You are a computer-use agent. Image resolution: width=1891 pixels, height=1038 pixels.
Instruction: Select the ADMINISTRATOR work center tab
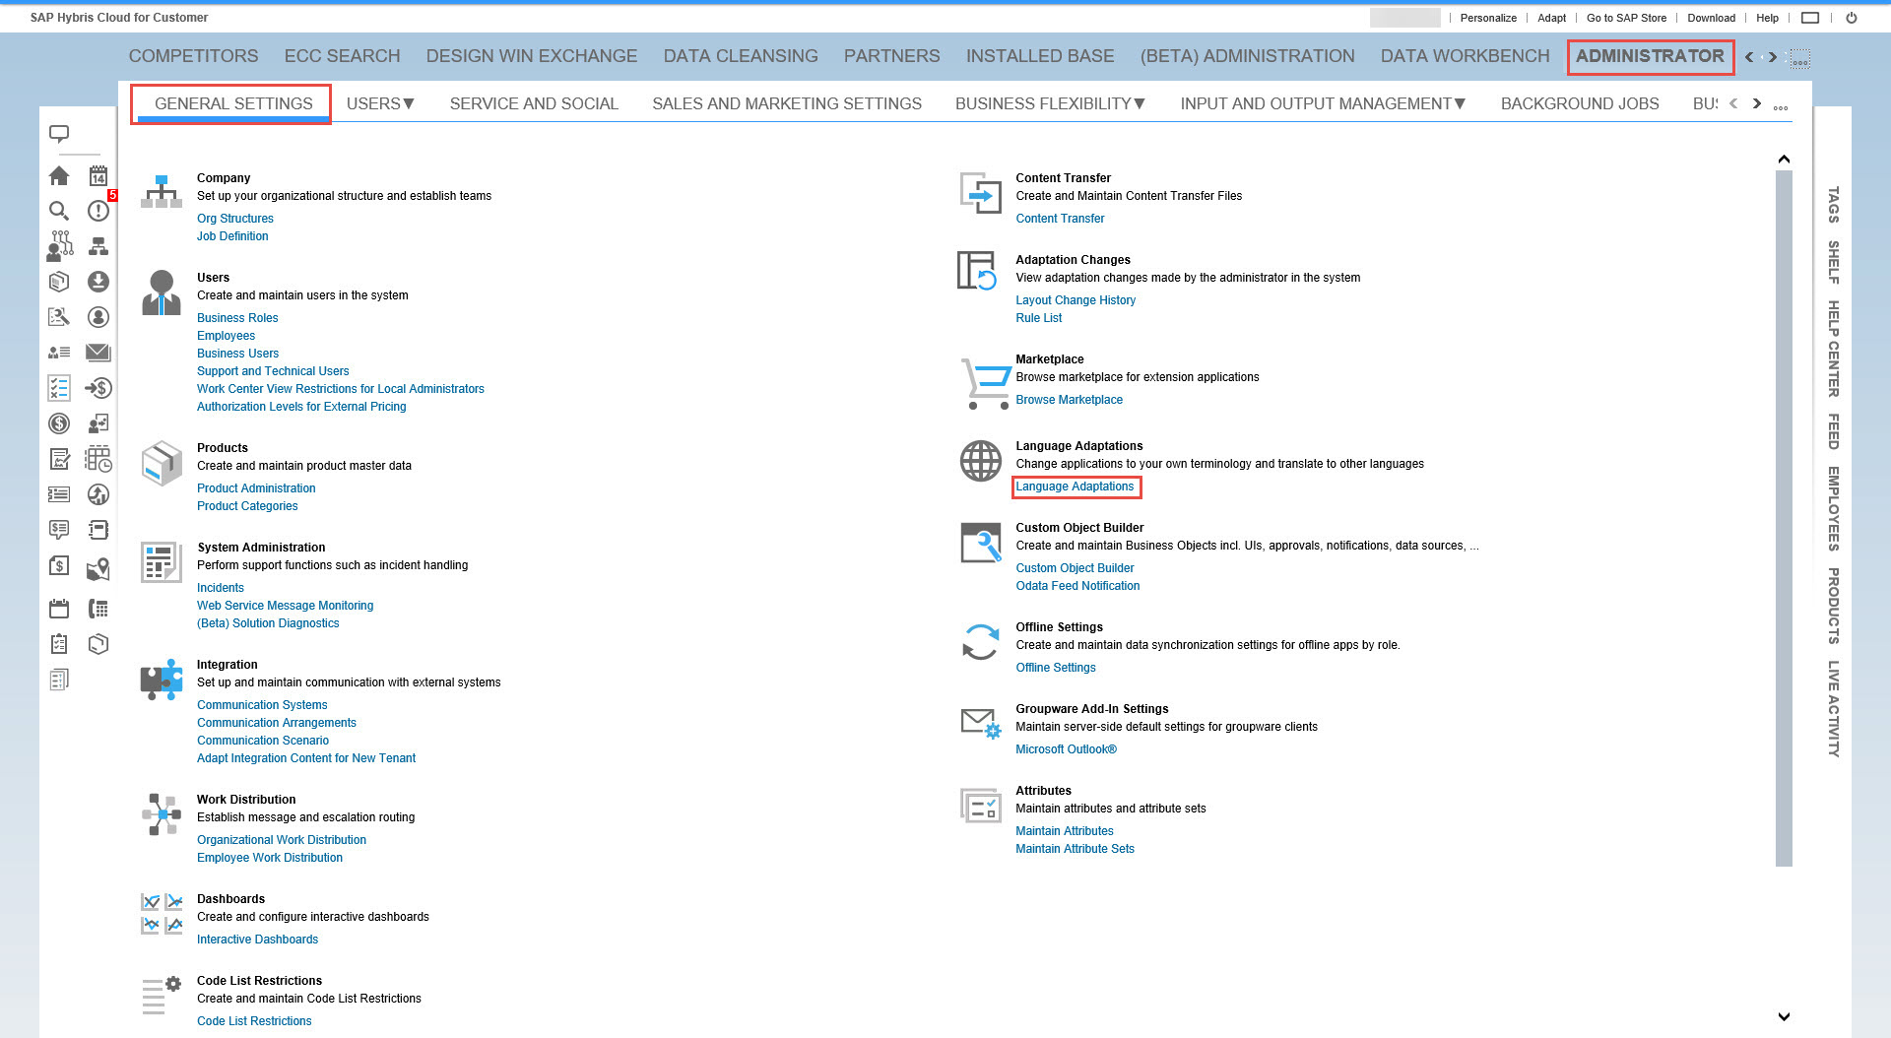pyautogui.click(x=1650, y=56)
